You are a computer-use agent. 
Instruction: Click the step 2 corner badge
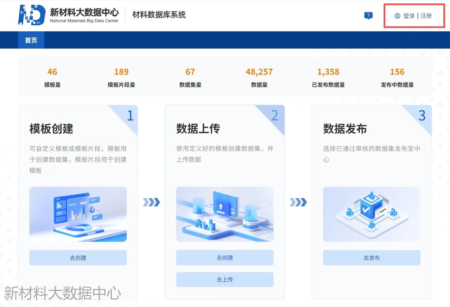point(274,116)
